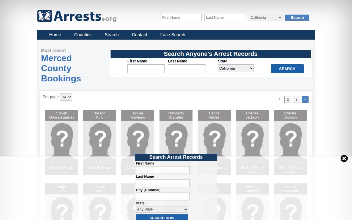
Task: Click the blue SEARCH button in the records form
Action: coord(287,69)
